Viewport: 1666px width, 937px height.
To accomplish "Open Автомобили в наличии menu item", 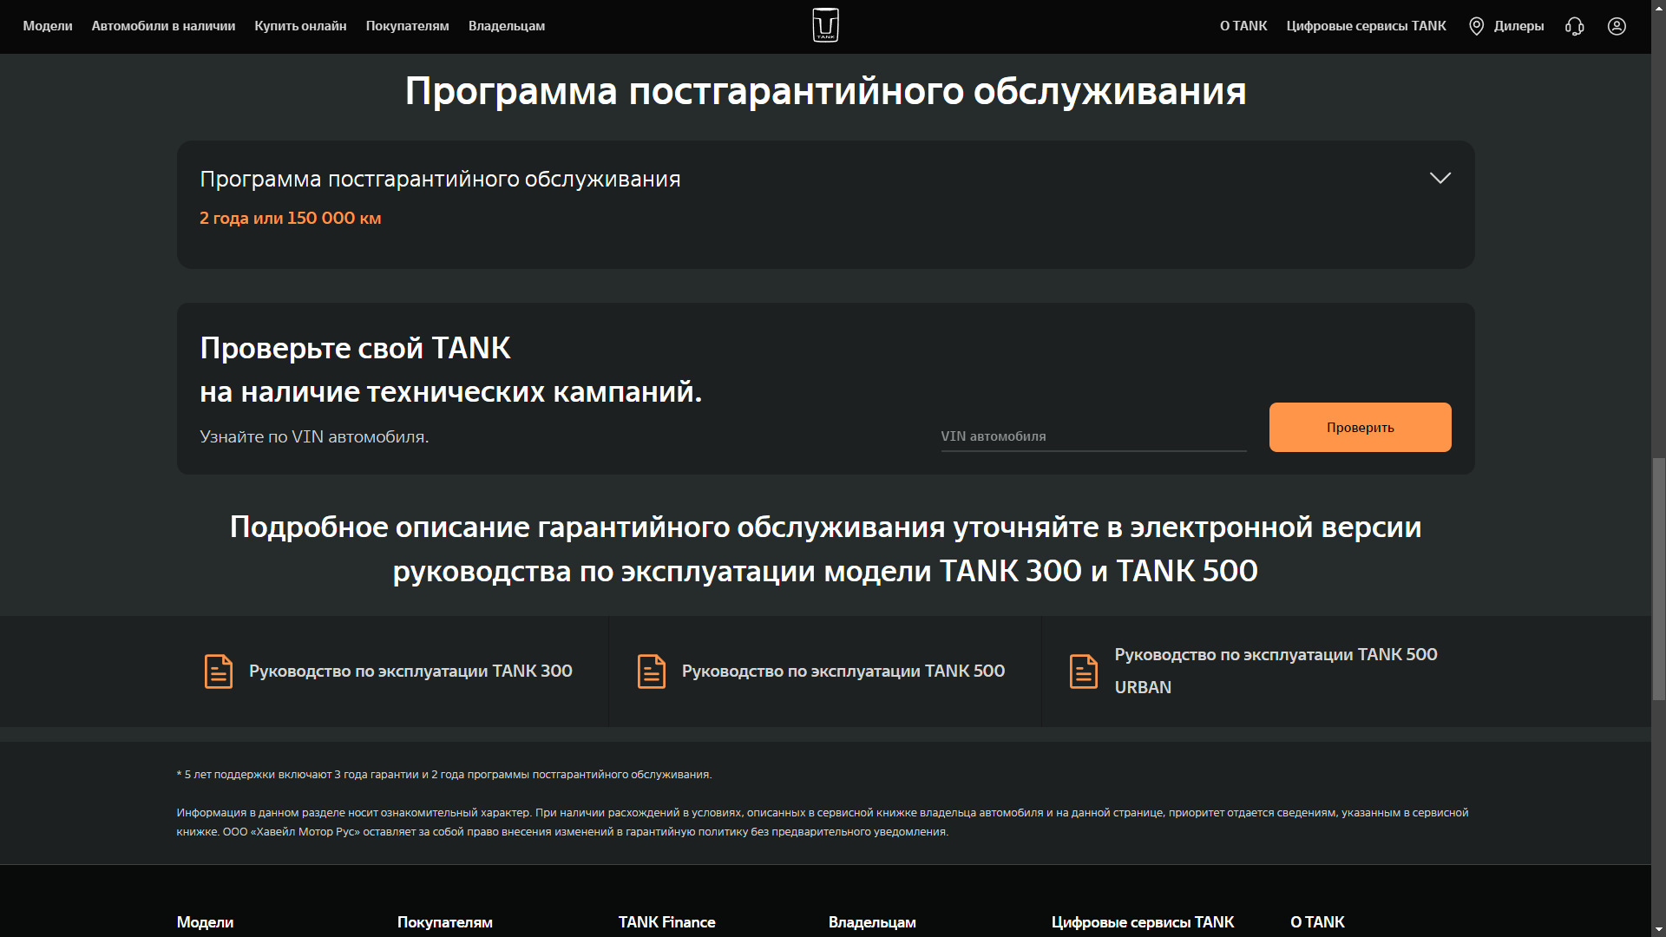I will pyautogui.click(x=163, y=26).
